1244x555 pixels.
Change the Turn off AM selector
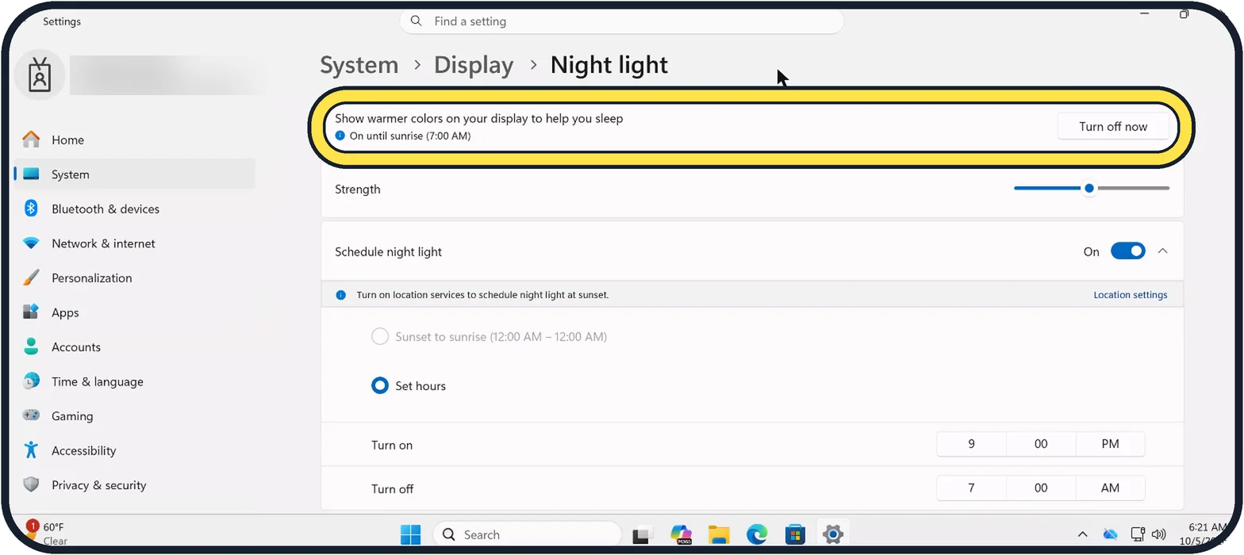(1111, 488)
